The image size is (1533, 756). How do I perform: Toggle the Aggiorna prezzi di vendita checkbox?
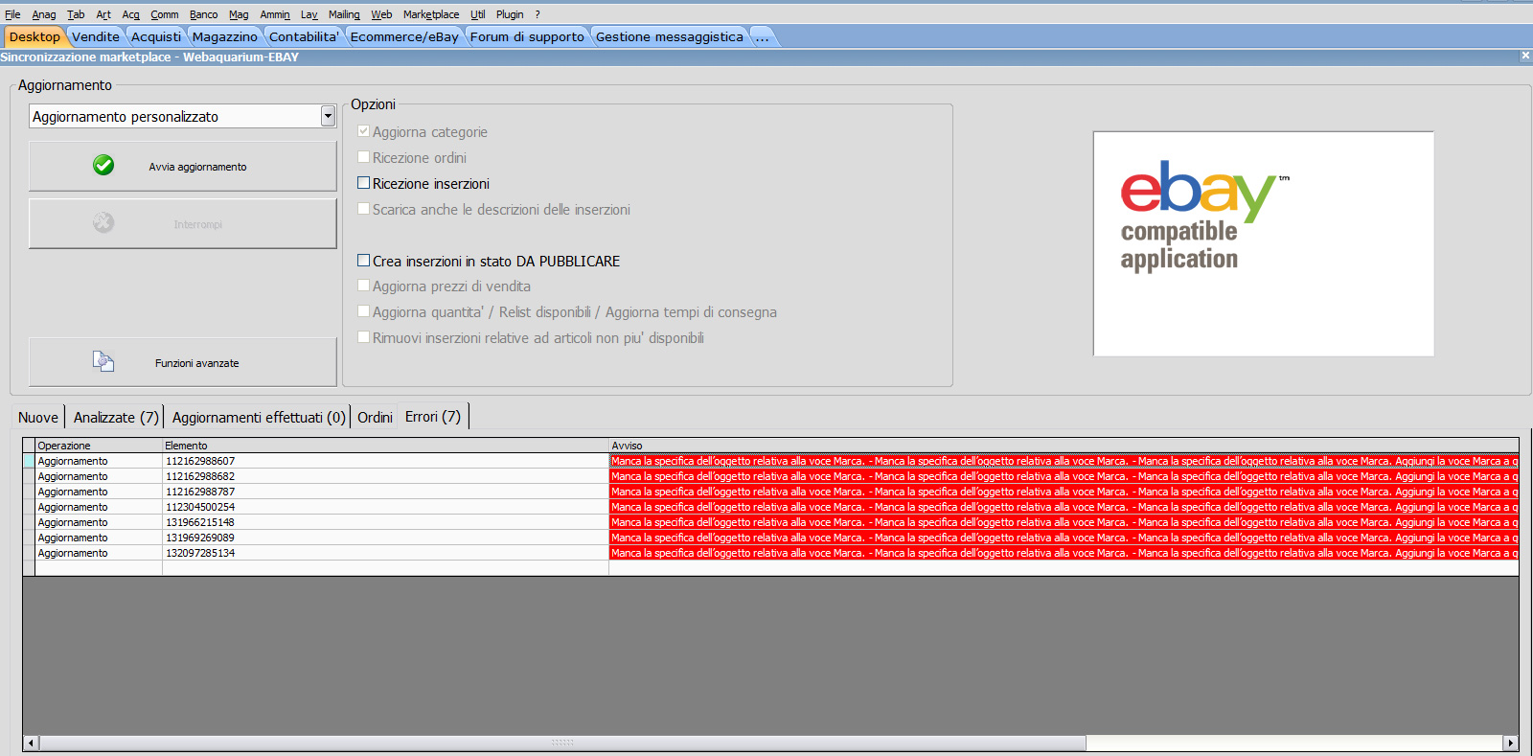coord(363,286)
